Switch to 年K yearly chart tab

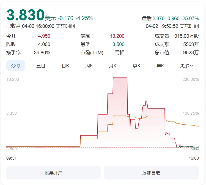(x=160, y=66)
